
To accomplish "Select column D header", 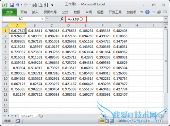I will 68,25.
